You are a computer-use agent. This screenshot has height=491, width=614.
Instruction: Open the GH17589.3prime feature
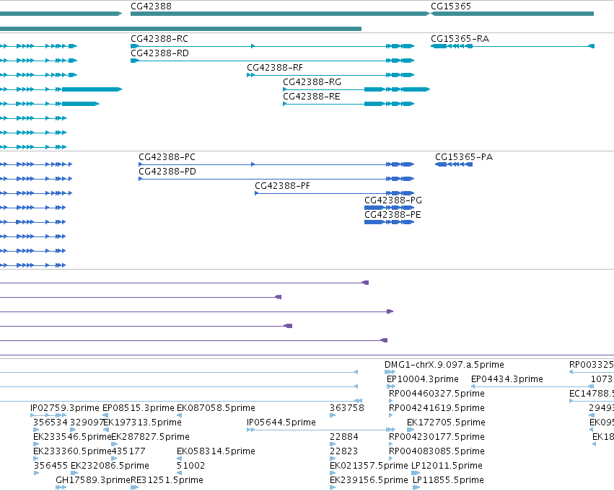[x=93, y=480]
